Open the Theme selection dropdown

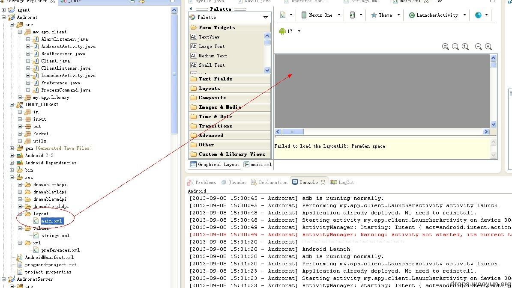385,15
